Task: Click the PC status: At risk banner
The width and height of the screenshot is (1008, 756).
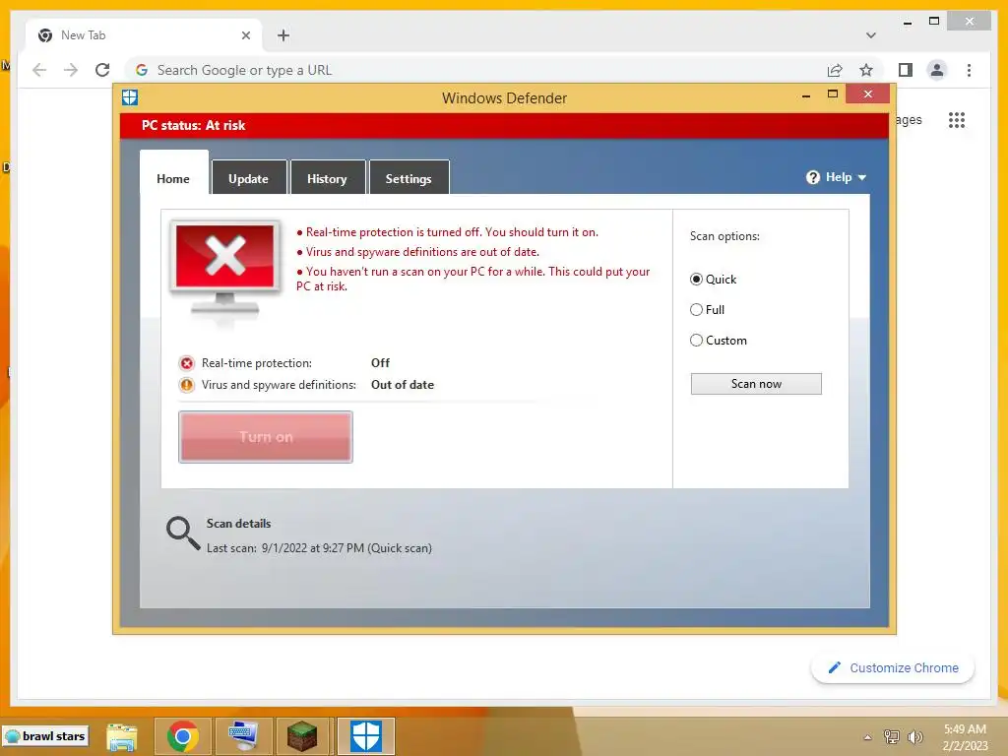Action: click(504, 125)
